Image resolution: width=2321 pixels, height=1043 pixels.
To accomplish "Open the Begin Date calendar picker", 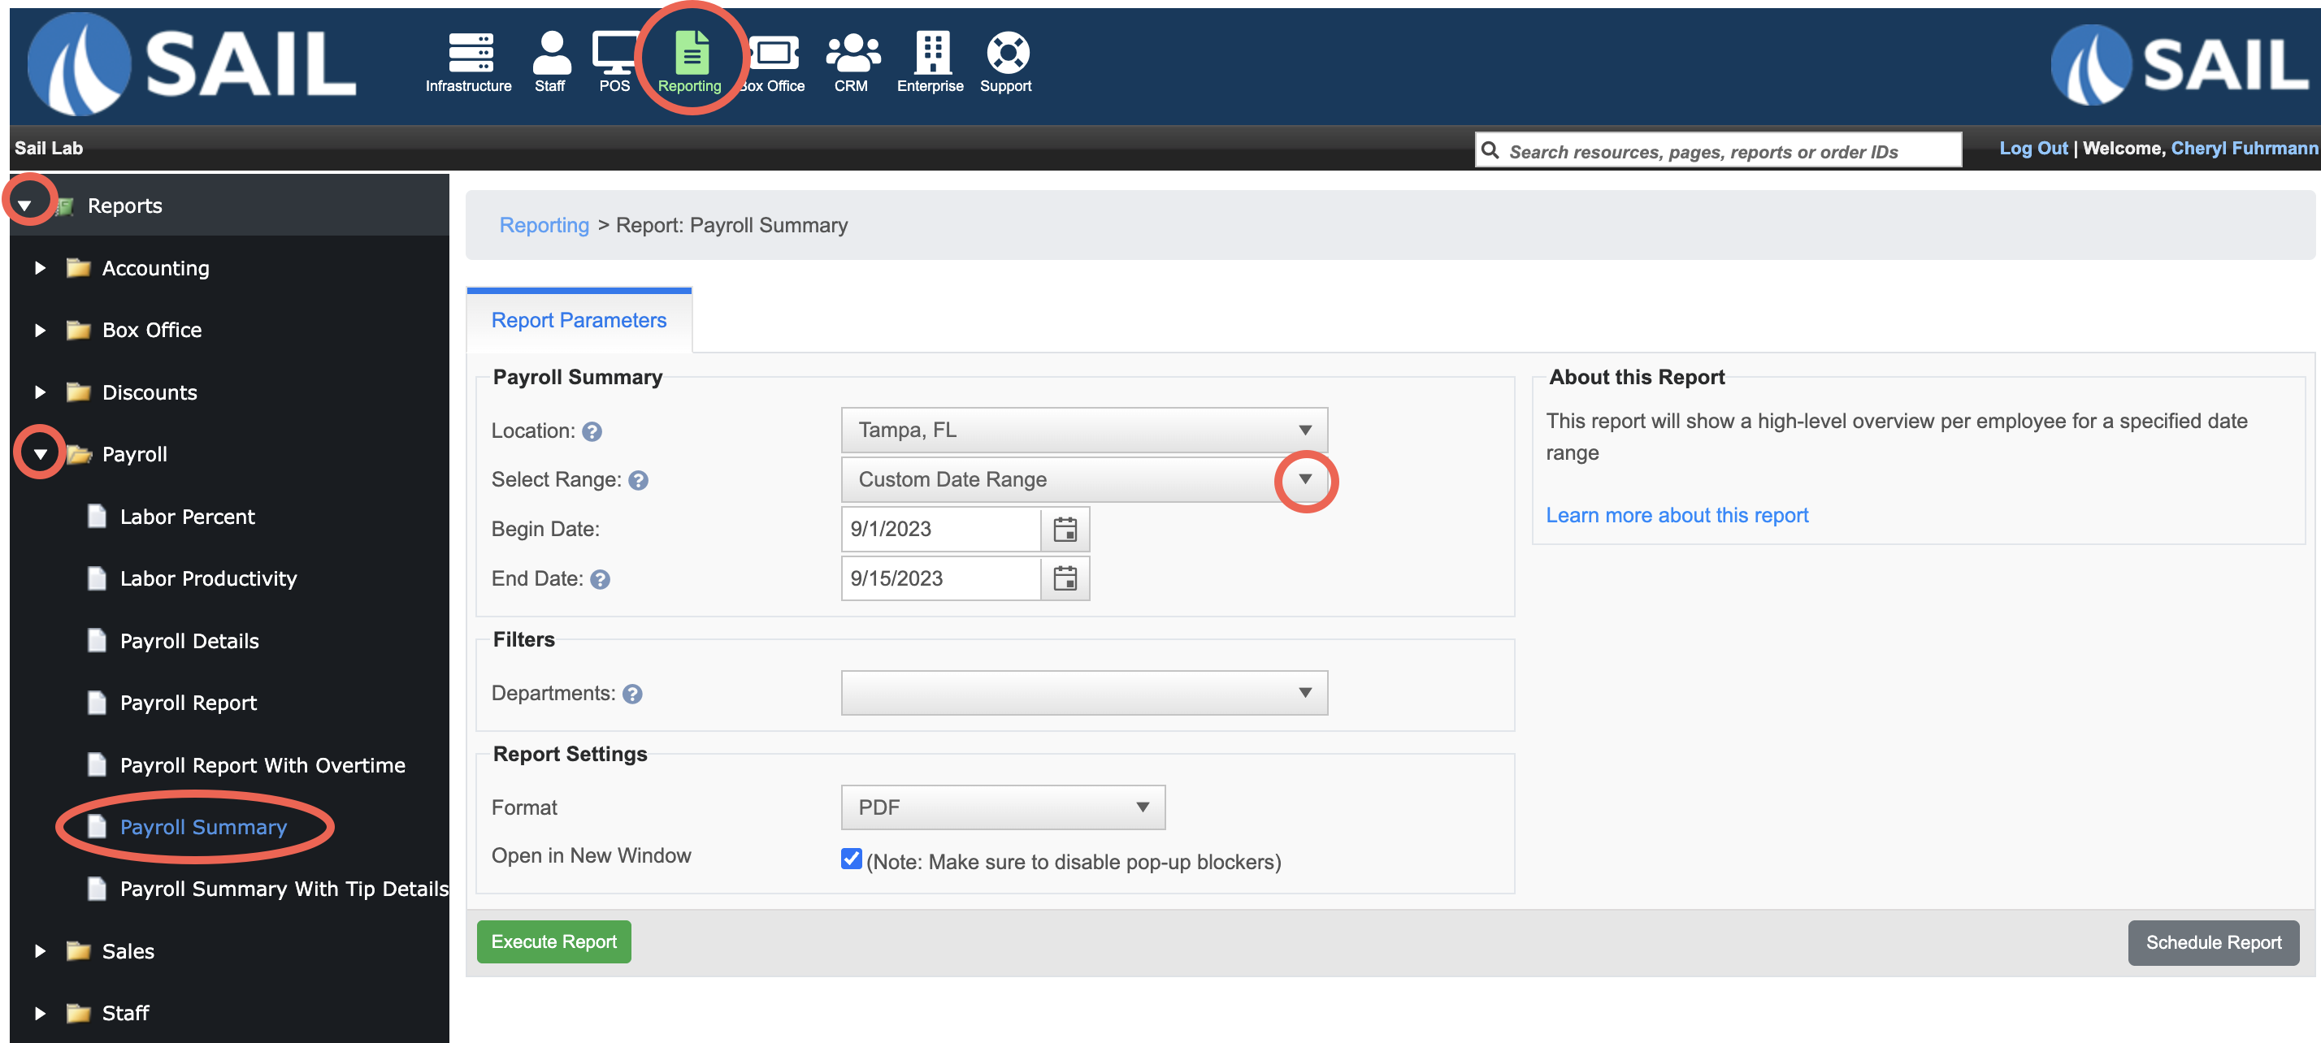I will [1065, 530].
